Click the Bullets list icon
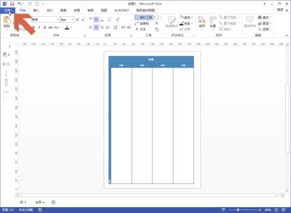Image resolution: width=291 pixels, height=213 pixels. point(109,19)
